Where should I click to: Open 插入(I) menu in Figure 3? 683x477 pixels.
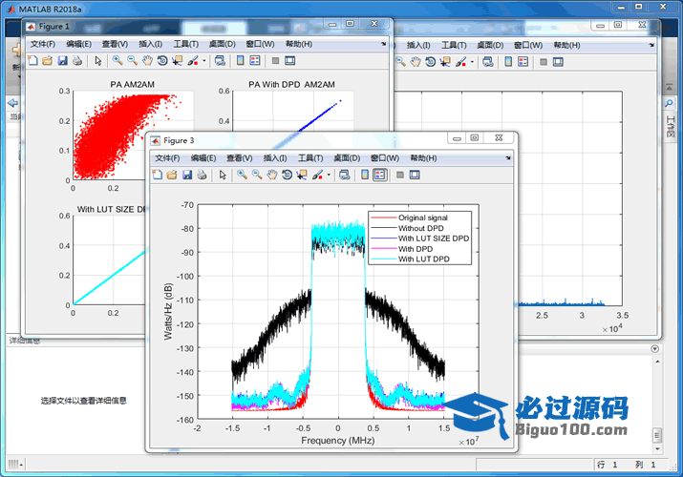pos(275,158)
